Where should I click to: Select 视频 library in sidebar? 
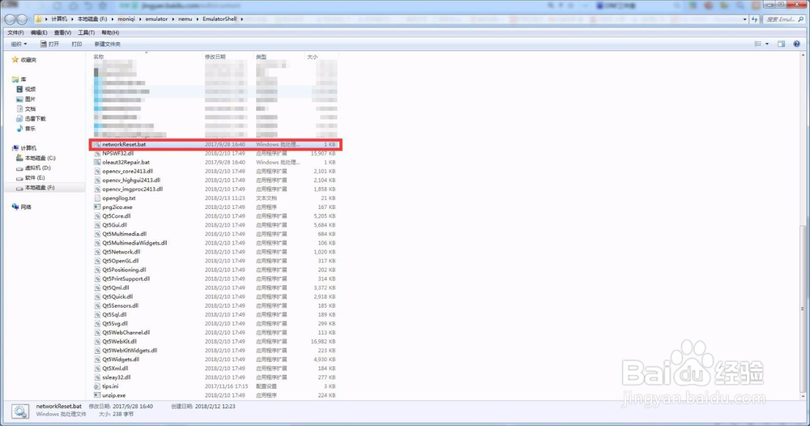(x=26, y=89)
